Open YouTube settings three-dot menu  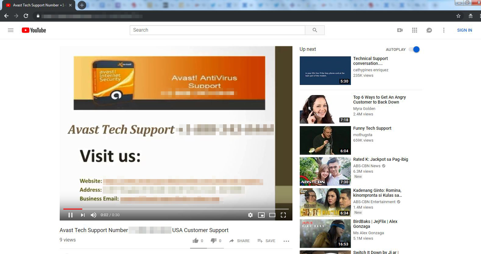(444, 30)
